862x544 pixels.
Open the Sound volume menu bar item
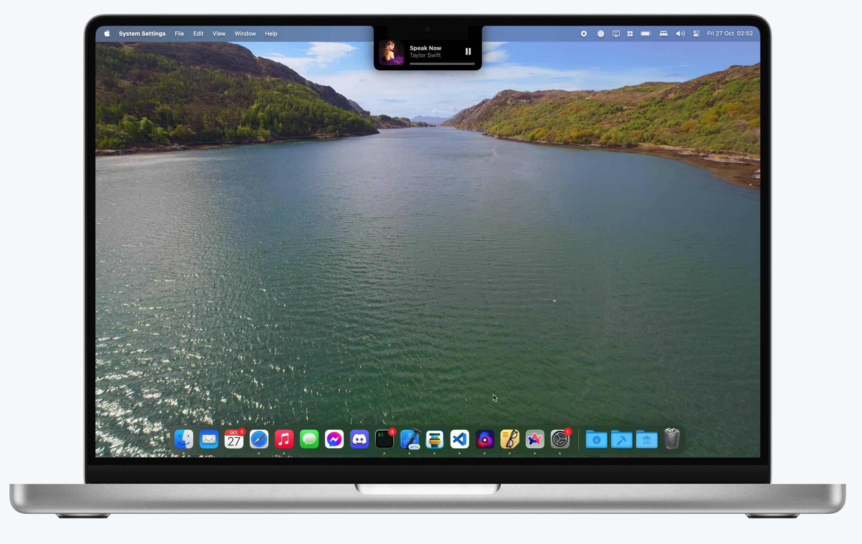[x=680, y=34]
